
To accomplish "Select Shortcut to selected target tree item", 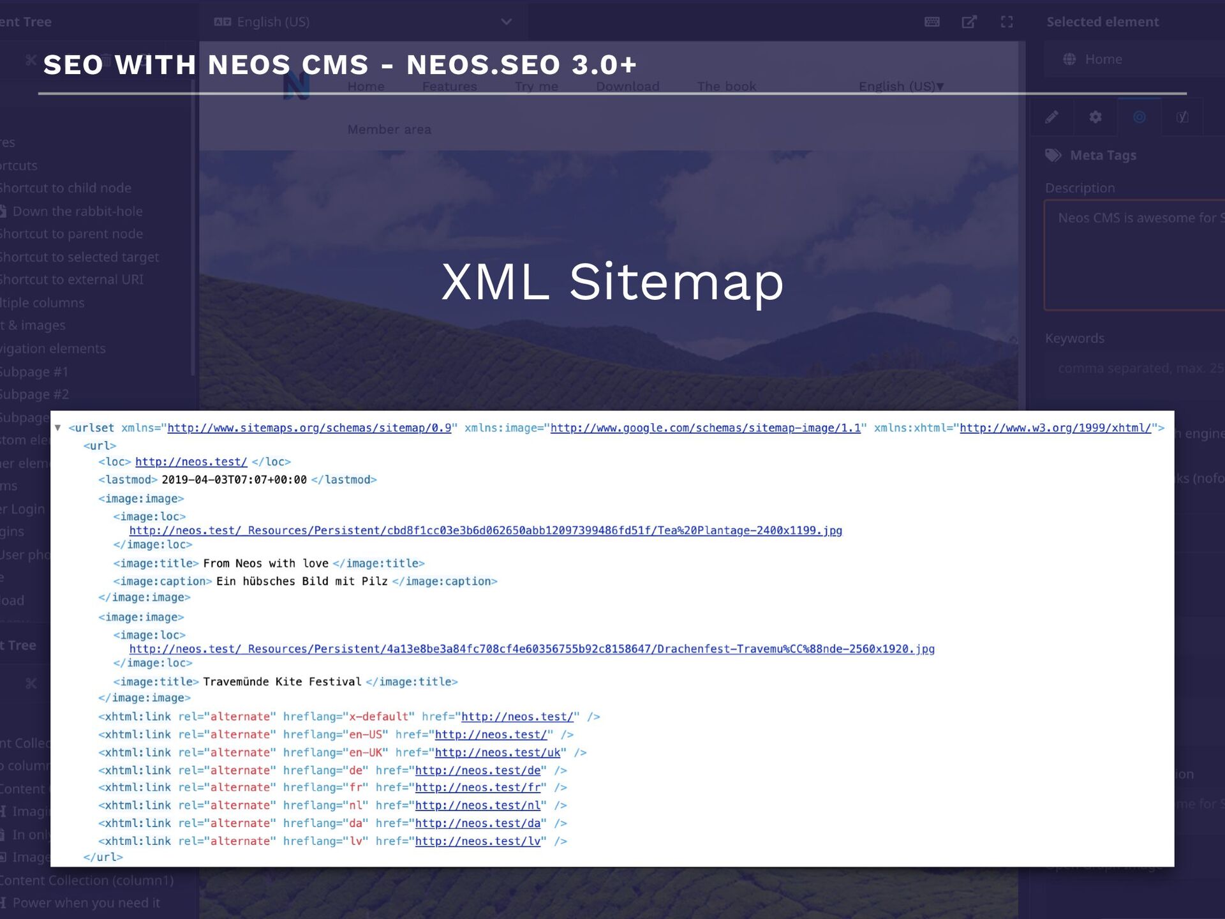I will [78, 257].
